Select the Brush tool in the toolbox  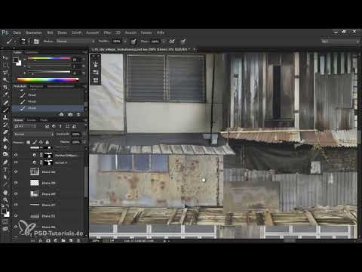pos(5,110)
